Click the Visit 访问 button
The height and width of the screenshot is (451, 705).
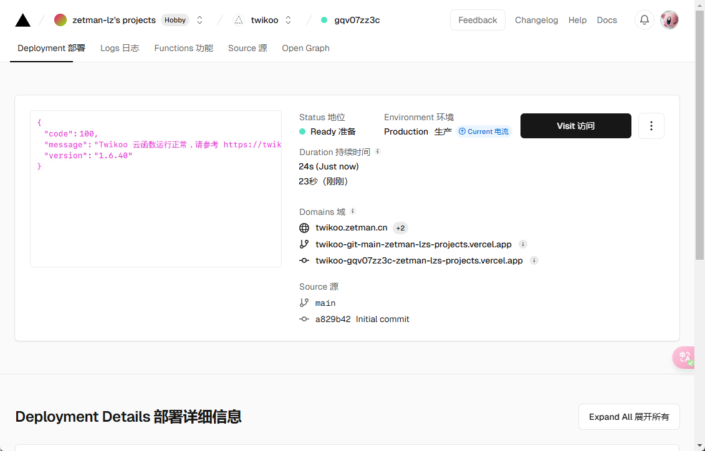[x=575, y=126]
